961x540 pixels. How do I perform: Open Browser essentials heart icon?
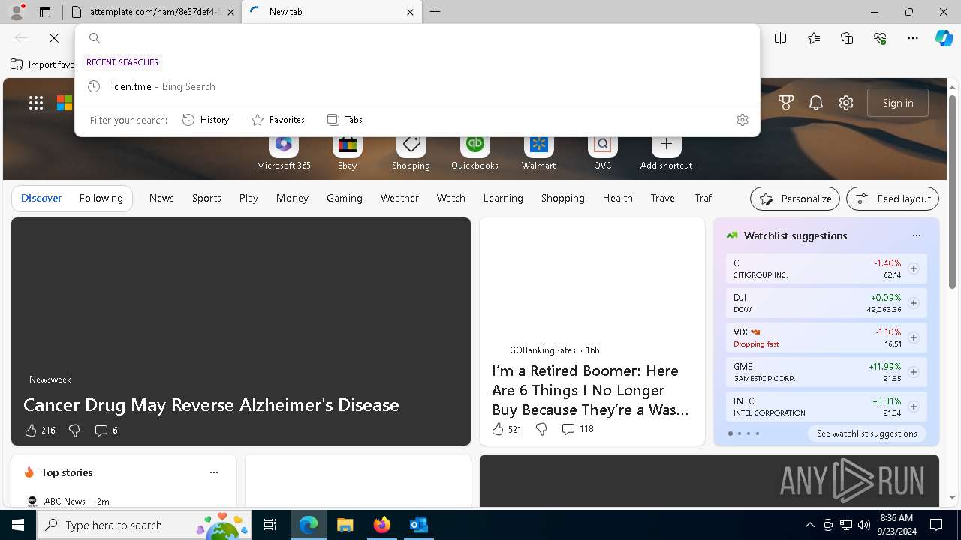880,38
